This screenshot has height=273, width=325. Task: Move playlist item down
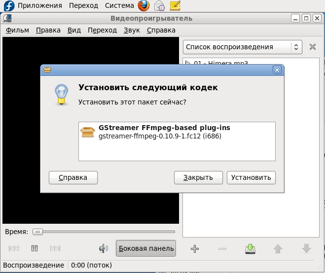coord(306,249)
